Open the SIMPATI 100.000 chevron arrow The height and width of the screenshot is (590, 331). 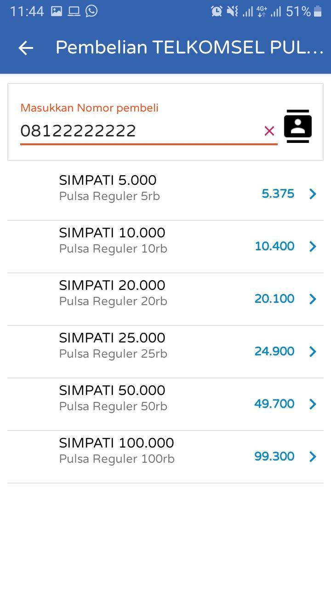[313, 457]
